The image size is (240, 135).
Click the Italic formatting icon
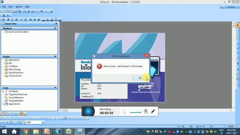click(x=12, y=19)
